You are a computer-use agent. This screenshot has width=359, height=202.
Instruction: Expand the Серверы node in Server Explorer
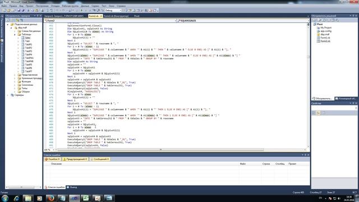pyautogui.click(x=7, y=95)
